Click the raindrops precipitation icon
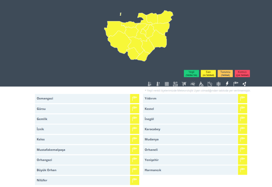Image resolution: width=272 pixels, height=187 pixels. (x=244, y=84)
